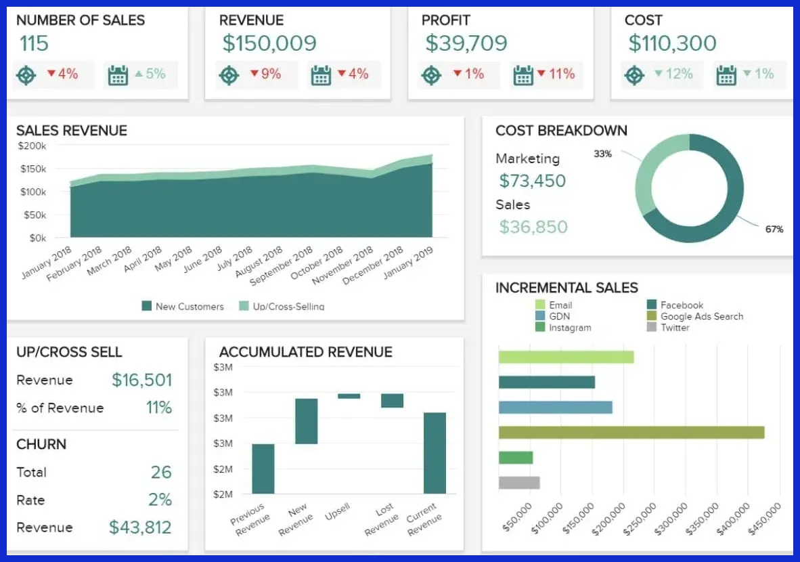Click the goal target icon on Number of Sales card
Screen dimensions: 800x562
click(26, 75)
